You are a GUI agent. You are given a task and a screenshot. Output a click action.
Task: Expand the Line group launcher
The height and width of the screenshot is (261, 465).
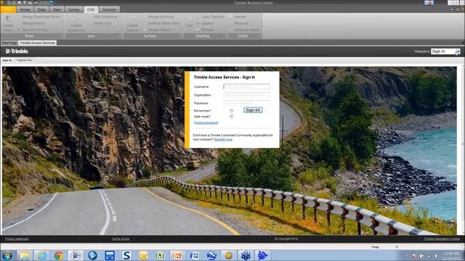pyautogui.click(x=119, y=36)
